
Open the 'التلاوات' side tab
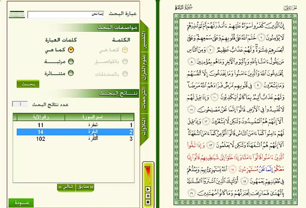point(144,127)
